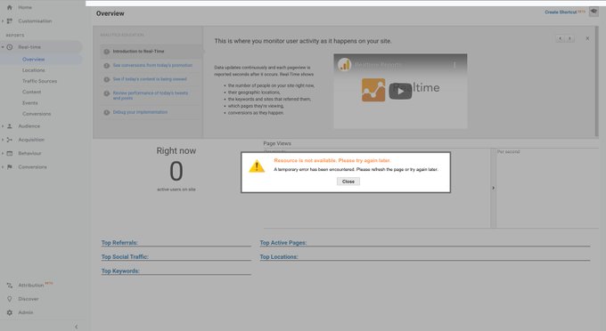The height and width of the screenshot is (331, 606).
Task: Expand the Customisation section
Action: pos(3,20)
